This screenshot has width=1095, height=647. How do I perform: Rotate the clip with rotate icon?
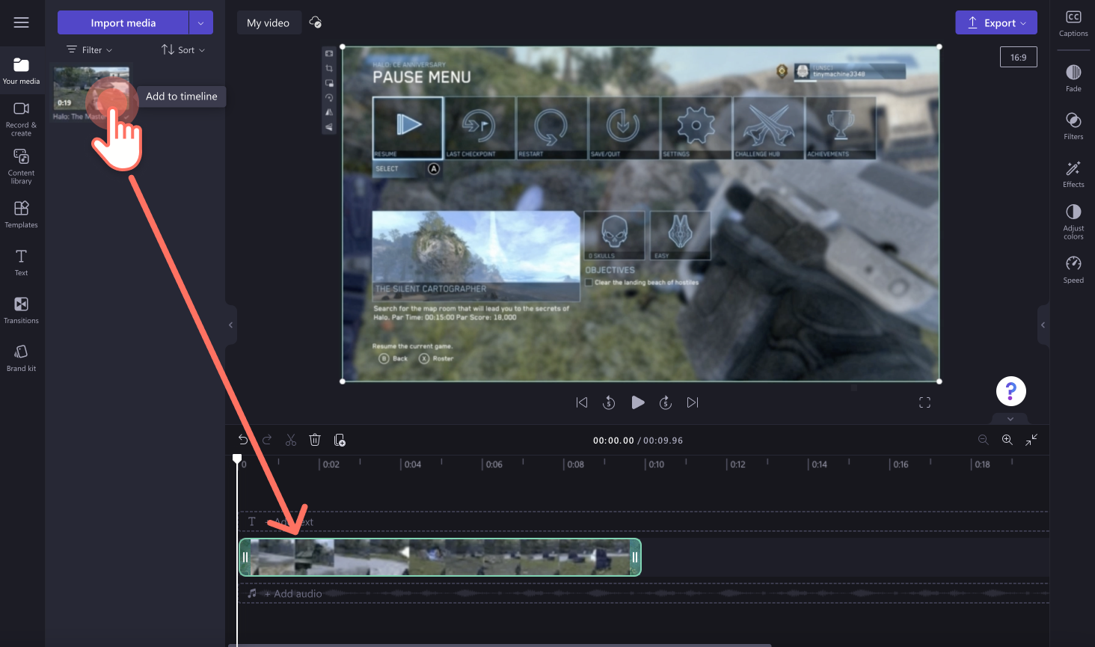[x=329, y=98]
